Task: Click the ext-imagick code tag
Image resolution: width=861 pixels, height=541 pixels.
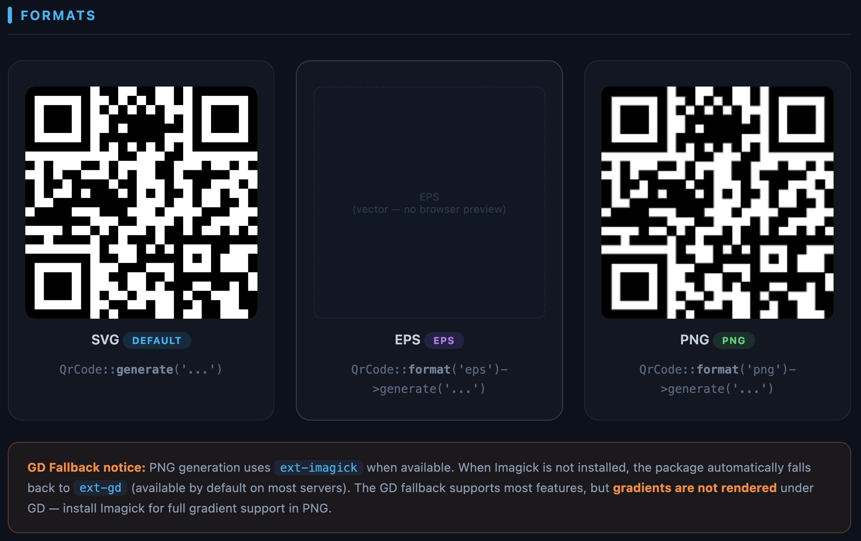Action: [x=319, y=468]
